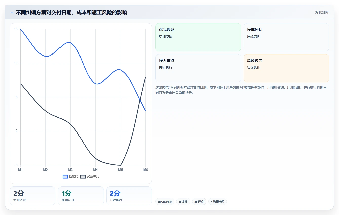Toggle the 匹配度 legend item
339x215 pixels.
(x=70, y=176)
